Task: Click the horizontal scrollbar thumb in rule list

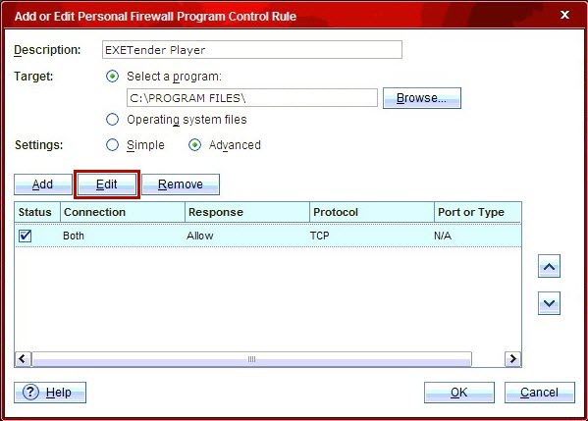Action: pyautogui.click(x=251, y=359)
